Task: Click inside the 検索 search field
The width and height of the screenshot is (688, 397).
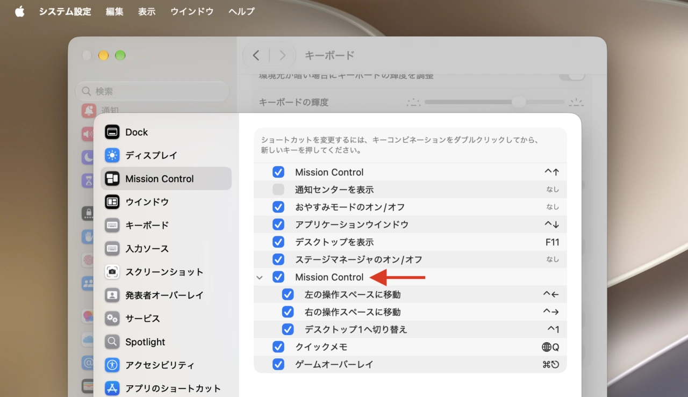Action: (x=153, y=91)
